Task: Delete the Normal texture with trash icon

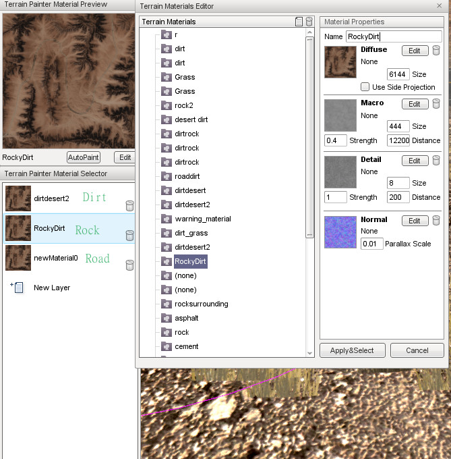Action: [435, 221]
